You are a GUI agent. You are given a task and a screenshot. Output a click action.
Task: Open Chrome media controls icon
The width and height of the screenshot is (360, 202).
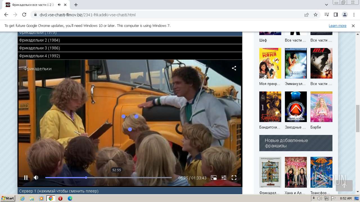(327, 15)
